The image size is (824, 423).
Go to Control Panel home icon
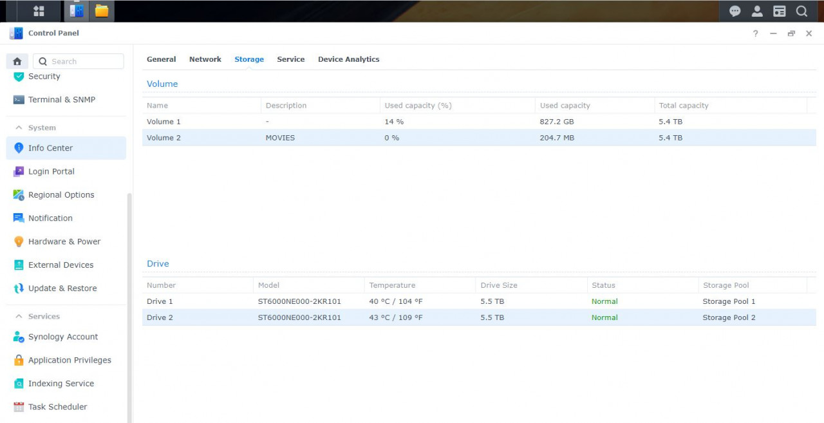[17, 61]
